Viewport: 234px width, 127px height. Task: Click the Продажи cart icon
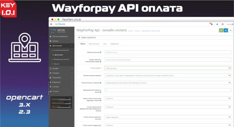click(x=51, y=73)
